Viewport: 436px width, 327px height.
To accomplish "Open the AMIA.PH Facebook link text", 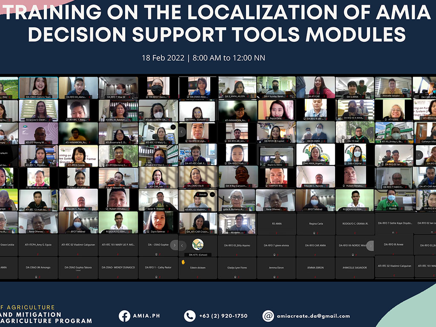I will click(x=146, y=316).
